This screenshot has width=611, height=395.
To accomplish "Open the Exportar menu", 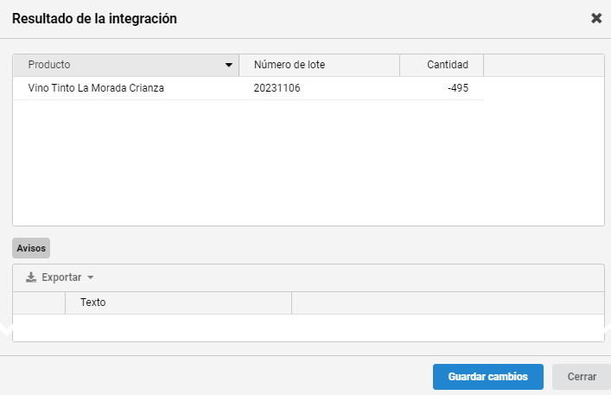I will [60, 277].
